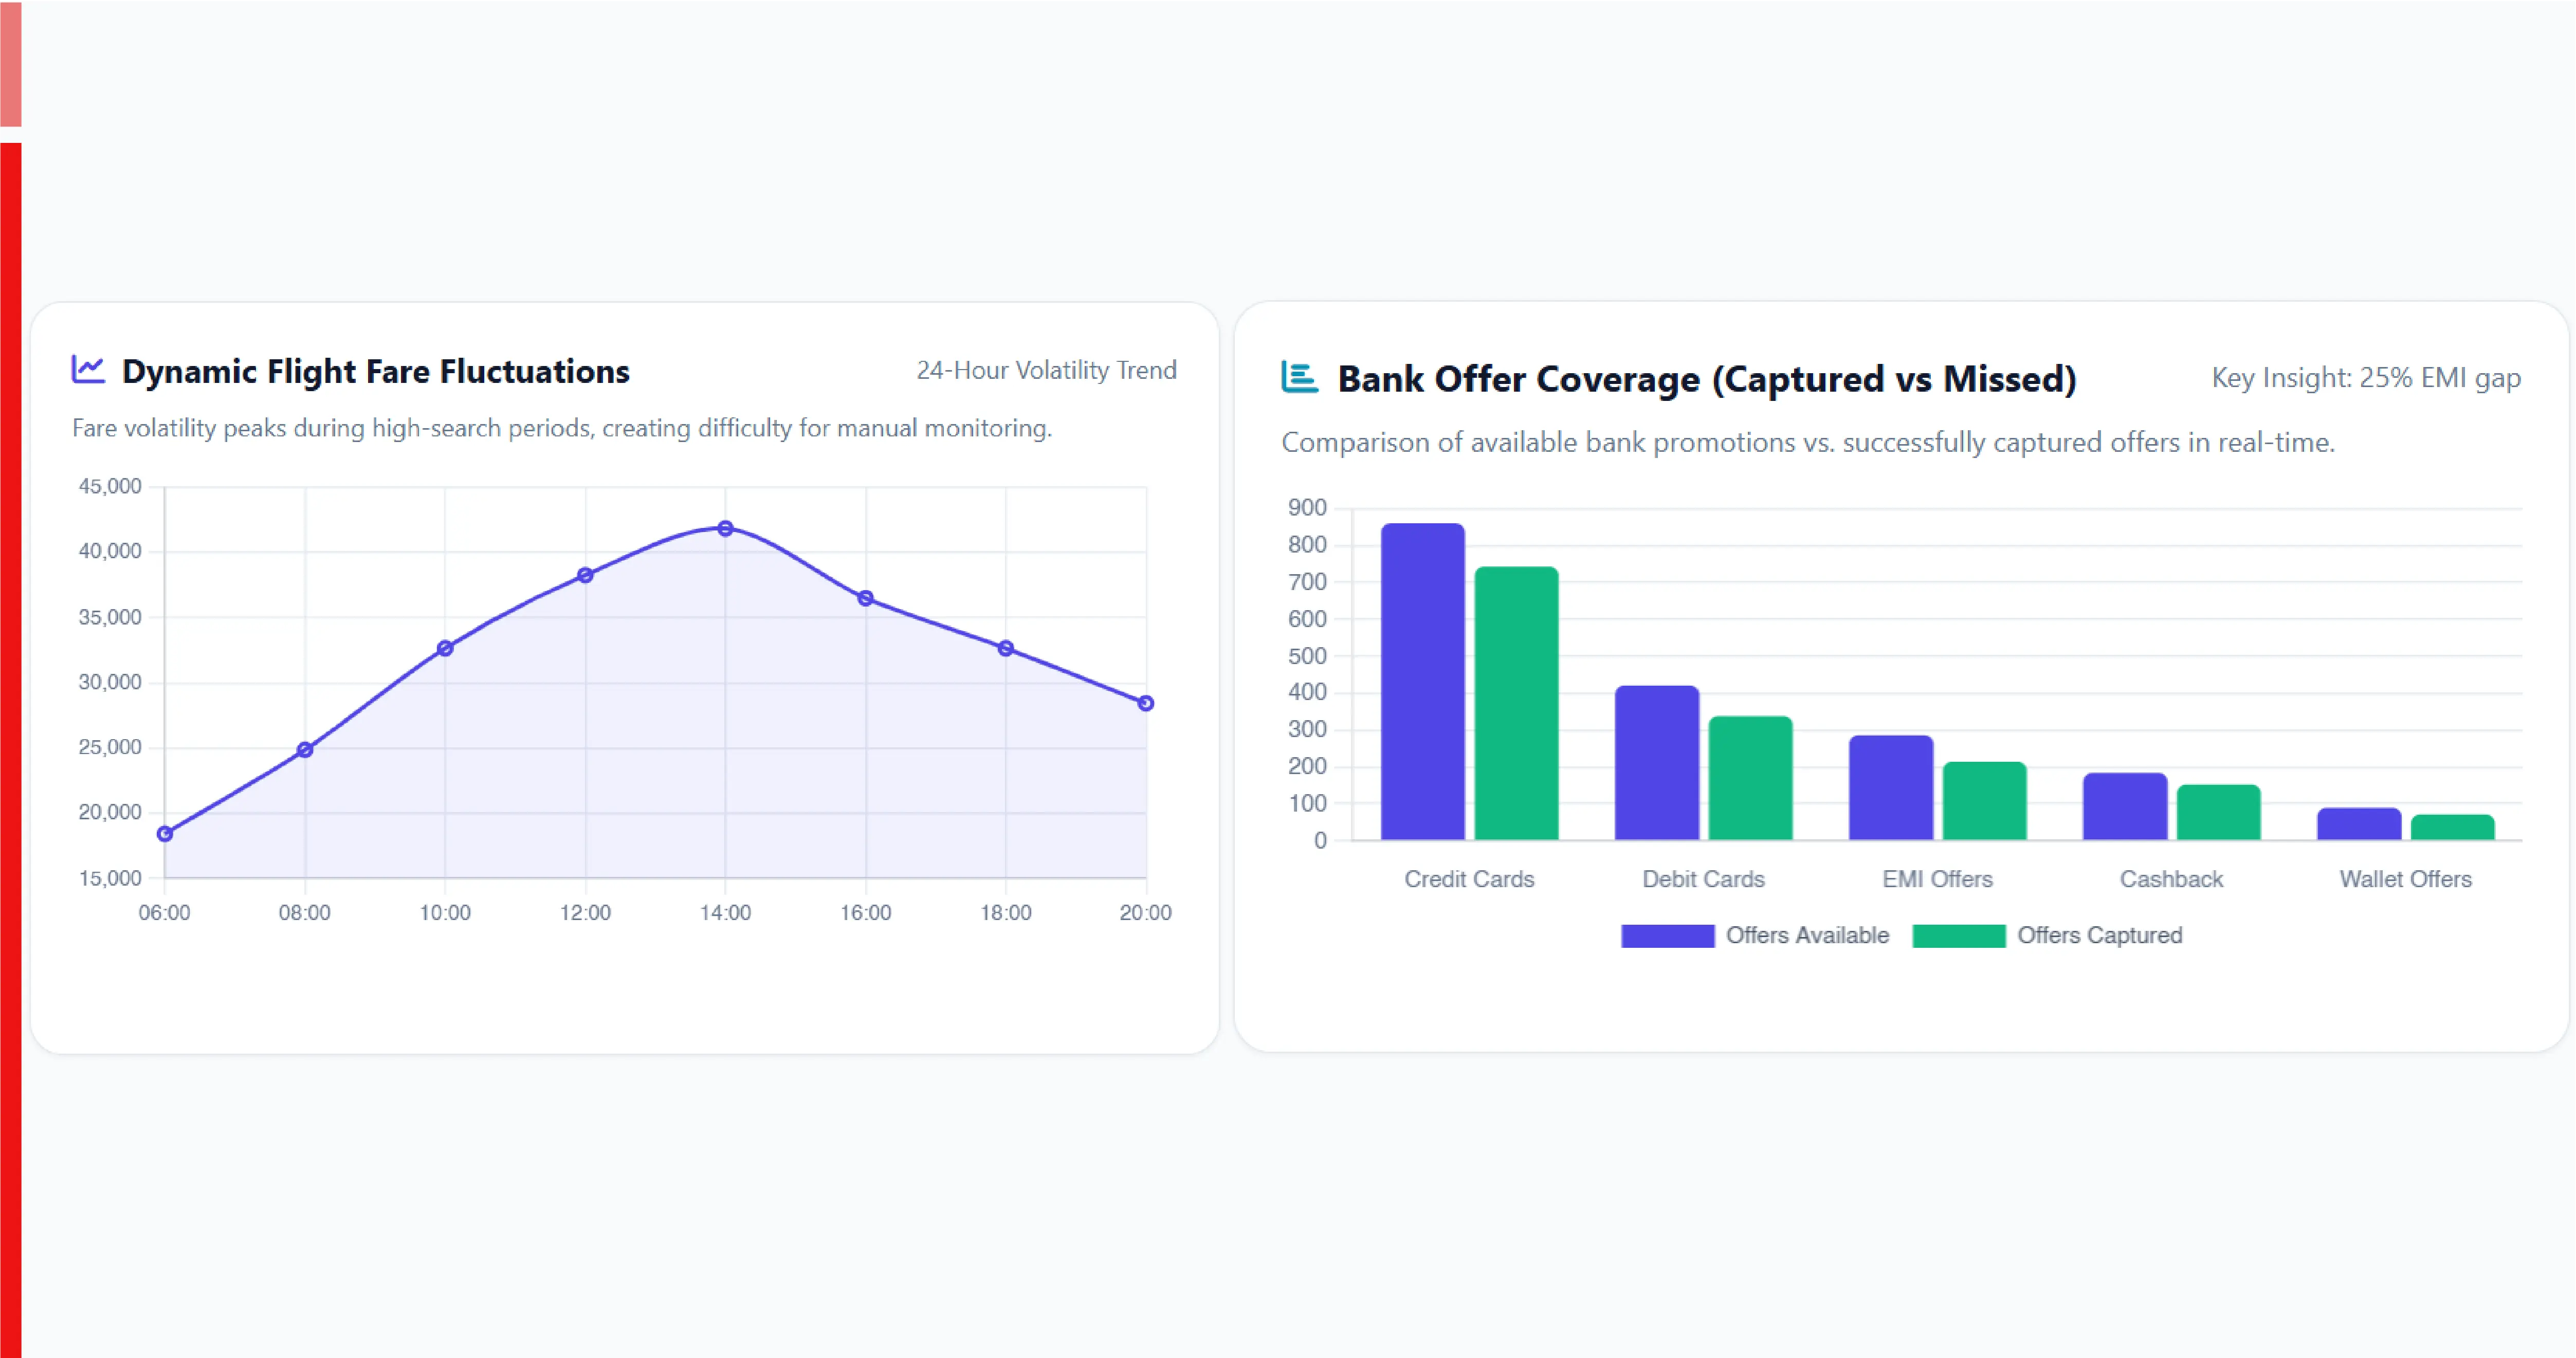Click the Credit Cards Offers Available blue bar
Viewport: 2576px width, 1358px height.
click(1422, 681)
